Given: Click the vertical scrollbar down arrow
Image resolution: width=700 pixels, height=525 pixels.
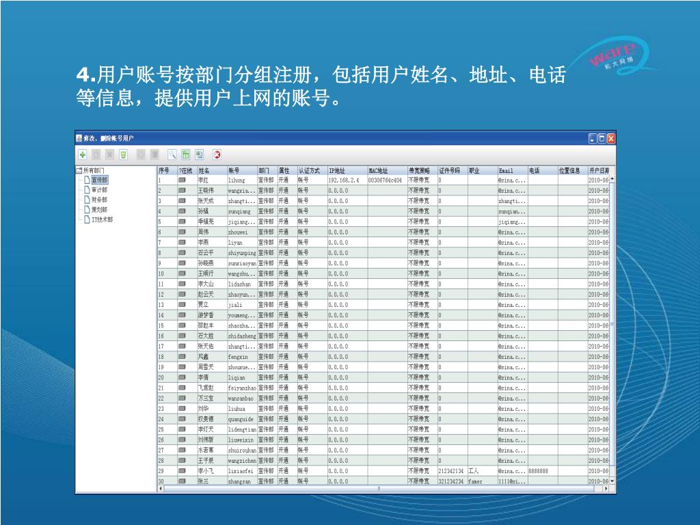Looking at the screenshot, I should 612,481.
